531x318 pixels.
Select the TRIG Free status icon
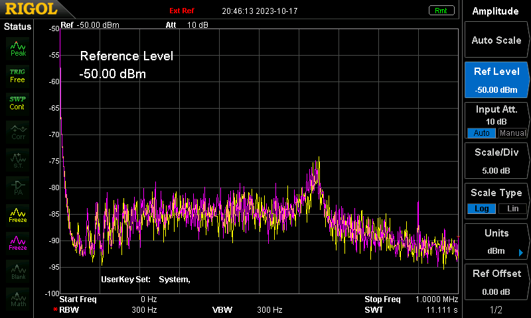pos(18,76)
